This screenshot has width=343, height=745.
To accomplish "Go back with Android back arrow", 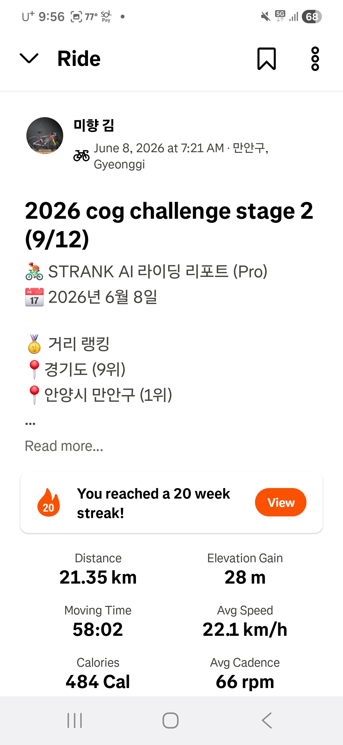I will click(x=267, y=720).
